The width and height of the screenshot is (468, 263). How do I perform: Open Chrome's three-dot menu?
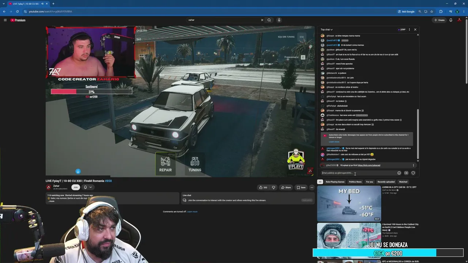(x=464, y=11)
